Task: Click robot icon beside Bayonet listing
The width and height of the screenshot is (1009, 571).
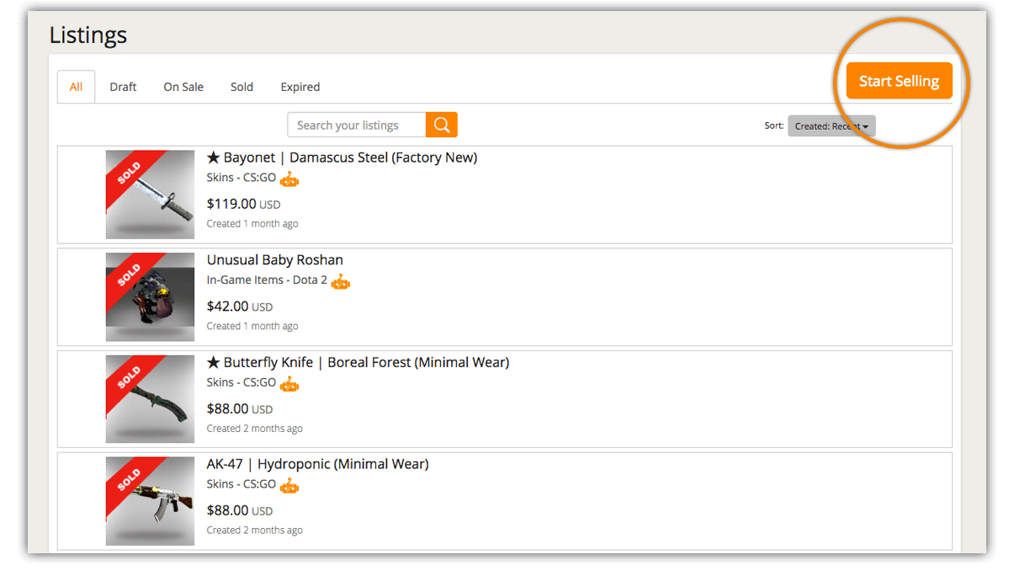Action: pos(289,179)
